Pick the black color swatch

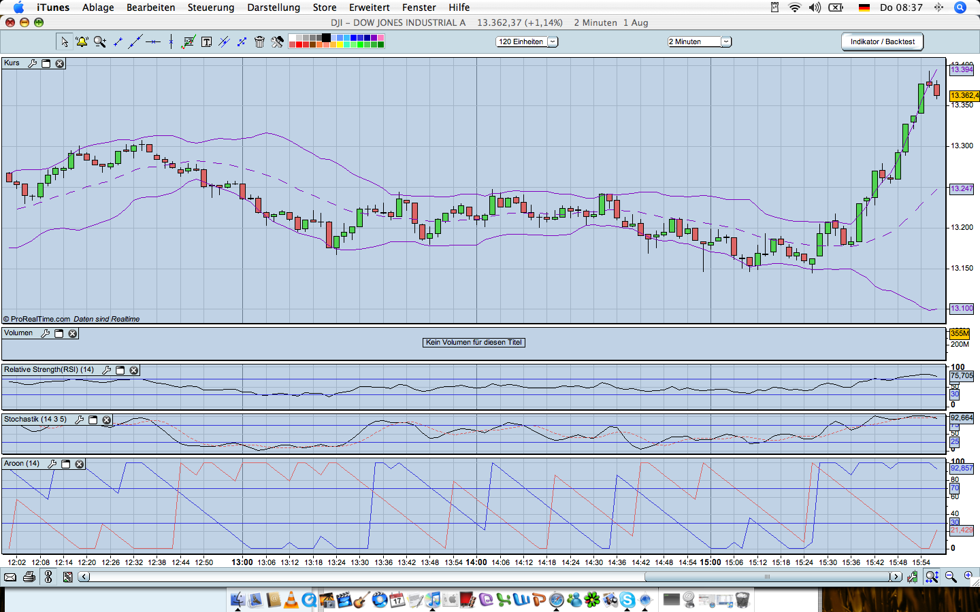pos(326,37)
